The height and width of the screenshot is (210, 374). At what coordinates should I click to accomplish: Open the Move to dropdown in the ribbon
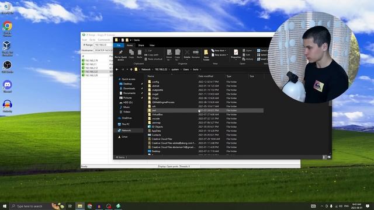pos(169,55)
